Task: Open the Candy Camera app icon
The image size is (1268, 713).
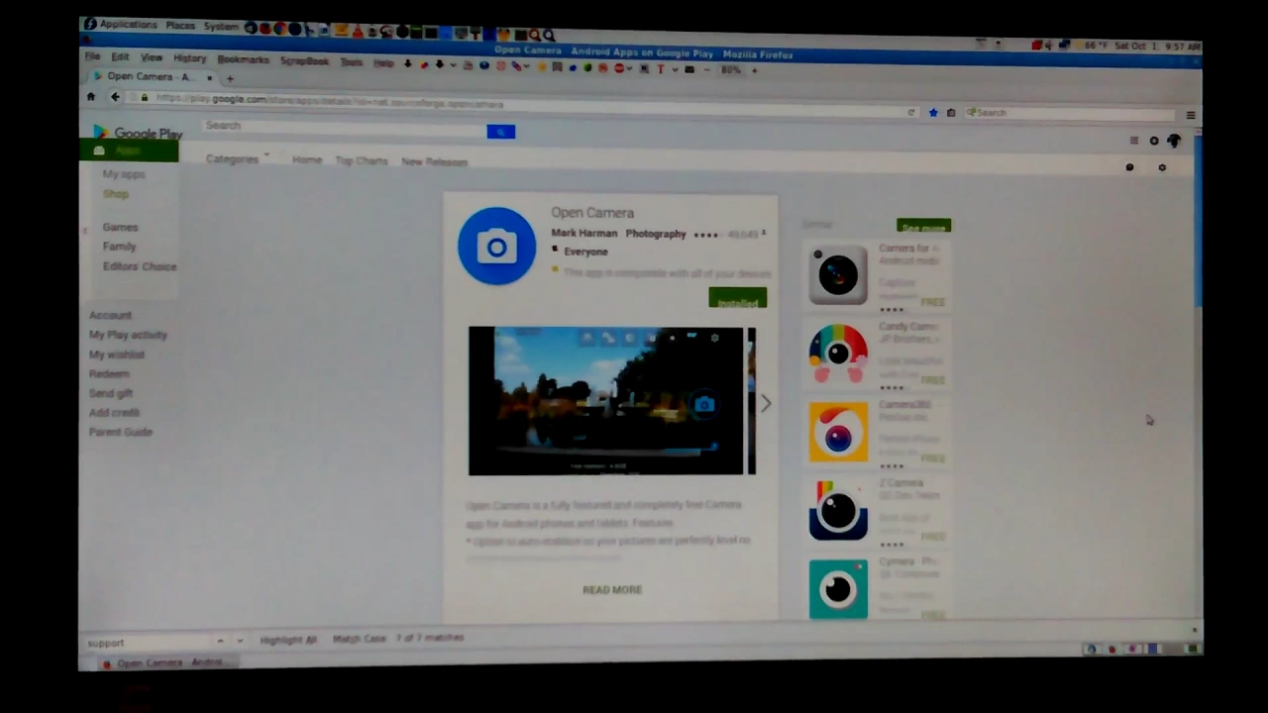Action: pos(838,353)
